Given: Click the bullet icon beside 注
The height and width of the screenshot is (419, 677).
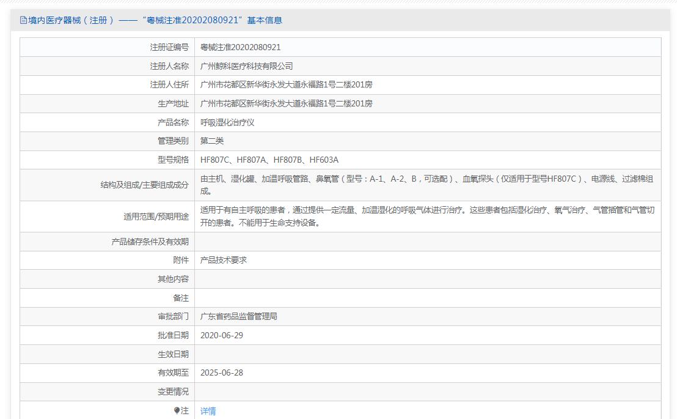Looking at the screenshot, I should coord(177,410).
